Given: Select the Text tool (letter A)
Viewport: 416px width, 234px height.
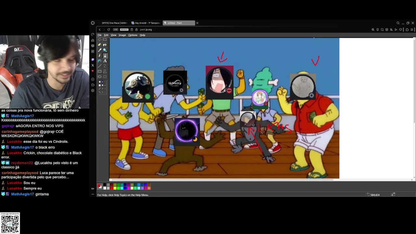Looking at the screenshot, I should (105, 61).
